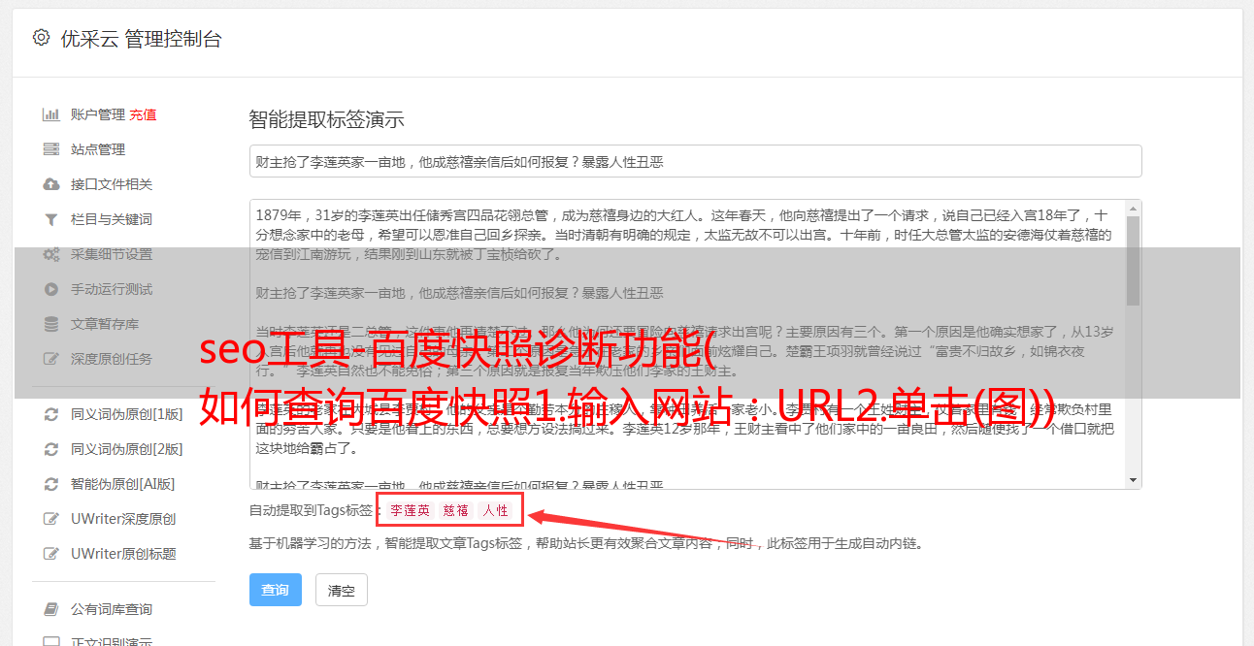Click the UWriter深度原创 edit icon
This screenshot has height=646, width=1254.
click(x=51, y=519)
